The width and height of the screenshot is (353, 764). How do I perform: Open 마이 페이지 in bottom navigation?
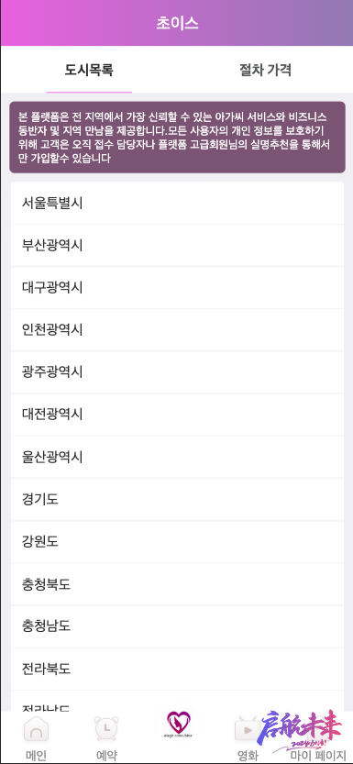[x=318, y=756]
